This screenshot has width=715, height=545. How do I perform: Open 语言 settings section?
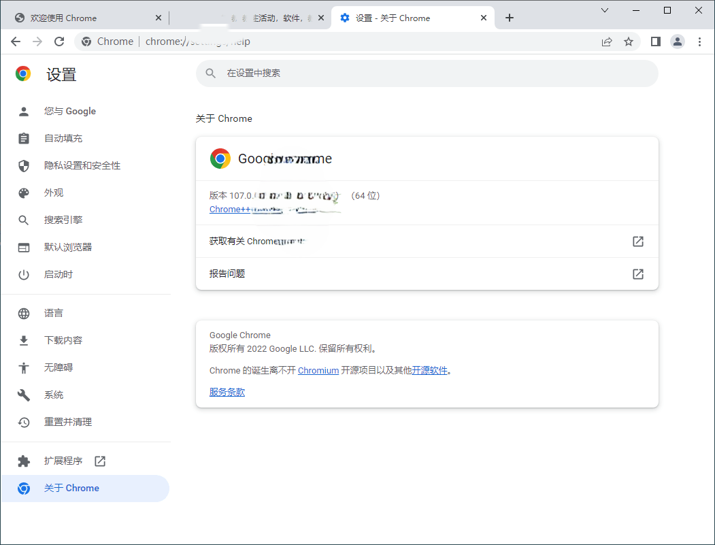click(85, 313)
